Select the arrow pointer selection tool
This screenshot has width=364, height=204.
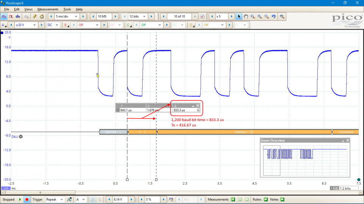(x=239, y=17)
